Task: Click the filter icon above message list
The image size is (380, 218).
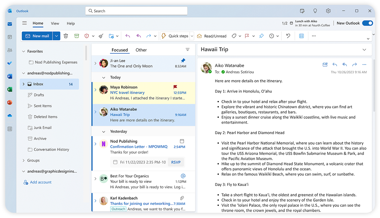Action: (x=188, y=50)
